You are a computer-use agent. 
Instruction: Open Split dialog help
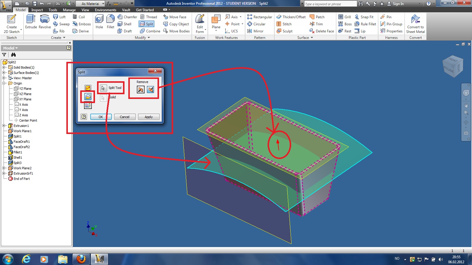click(84, 117)
